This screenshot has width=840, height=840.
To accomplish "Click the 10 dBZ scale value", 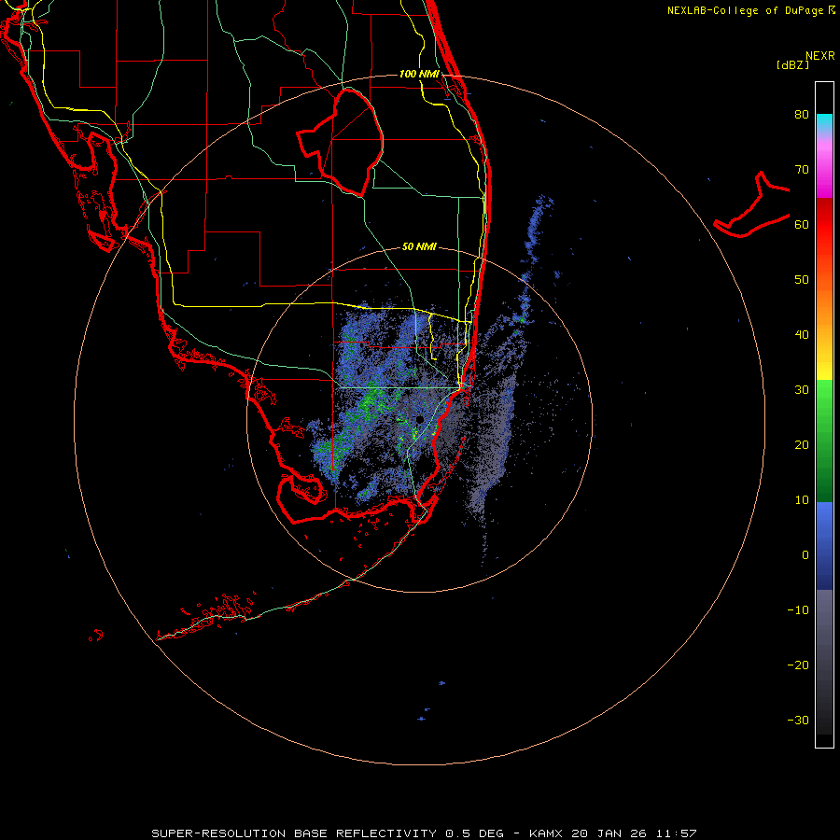I will point(802,500).
